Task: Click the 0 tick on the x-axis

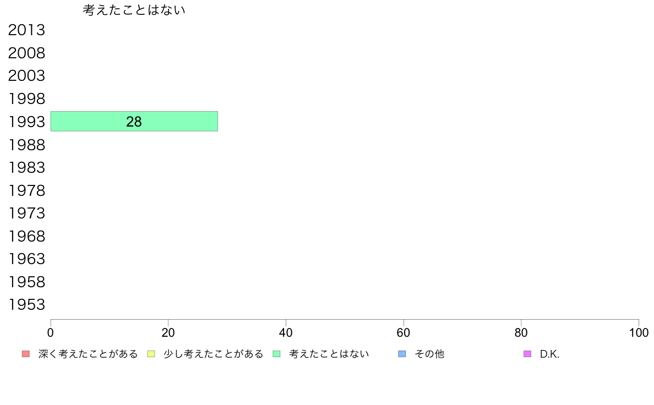Action: (51, 332)
